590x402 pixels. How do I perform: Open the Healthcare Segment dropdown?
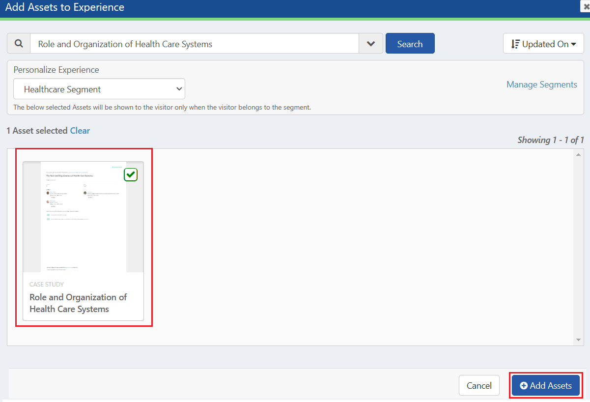(99, 89)
